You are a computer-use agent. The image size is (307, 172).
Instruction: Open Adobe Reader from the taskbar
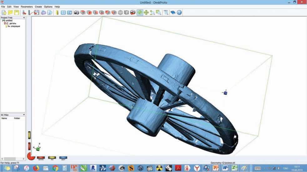tap(178, 168)
